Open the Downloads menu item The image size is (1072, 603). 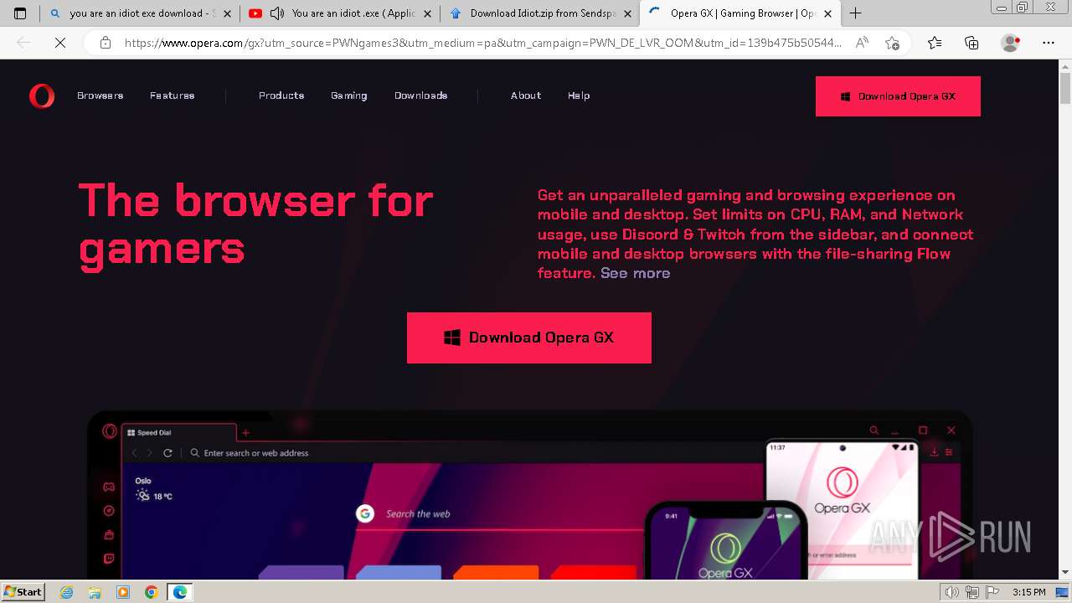421,95
